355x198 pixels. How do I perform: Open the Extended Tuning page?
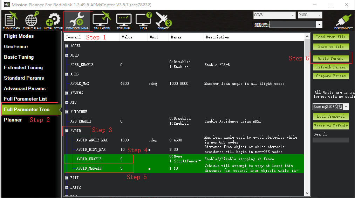[23, 67]
